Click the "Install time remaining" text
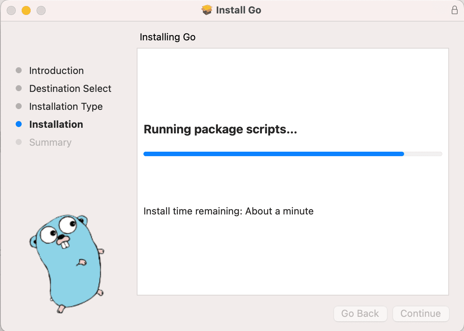Screen dimensions: 464x331 point(228,211)
